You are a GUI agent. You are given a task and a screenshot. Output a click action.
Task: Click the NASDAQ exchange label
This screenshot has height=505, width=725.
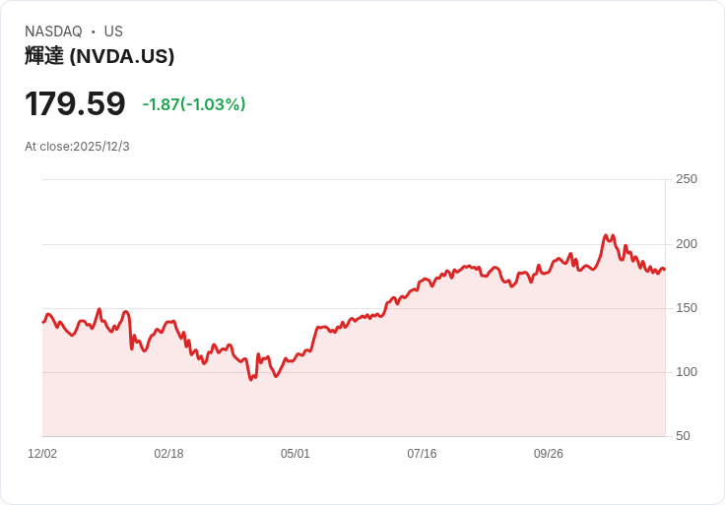(x=53, y=32)
